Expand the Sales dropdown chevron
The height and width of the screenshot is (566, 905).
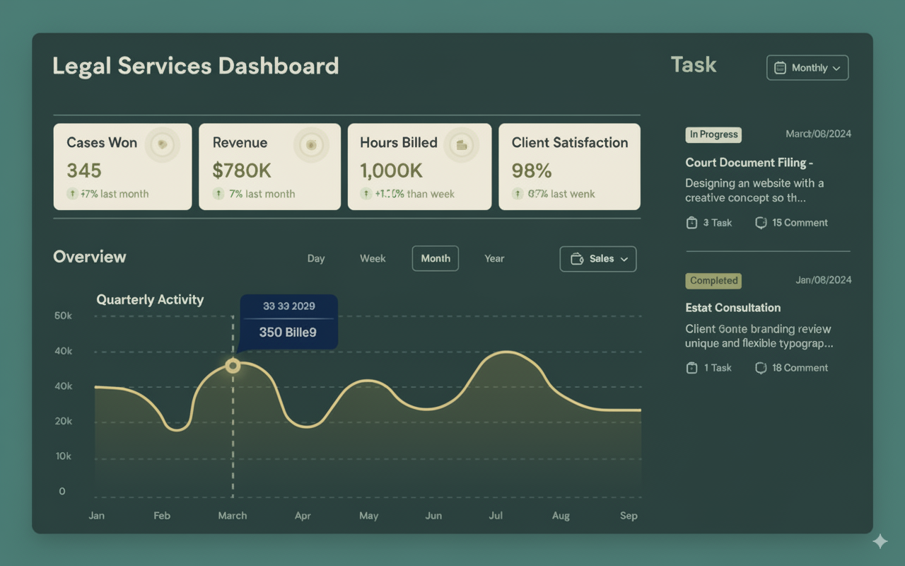coord(624,260)
